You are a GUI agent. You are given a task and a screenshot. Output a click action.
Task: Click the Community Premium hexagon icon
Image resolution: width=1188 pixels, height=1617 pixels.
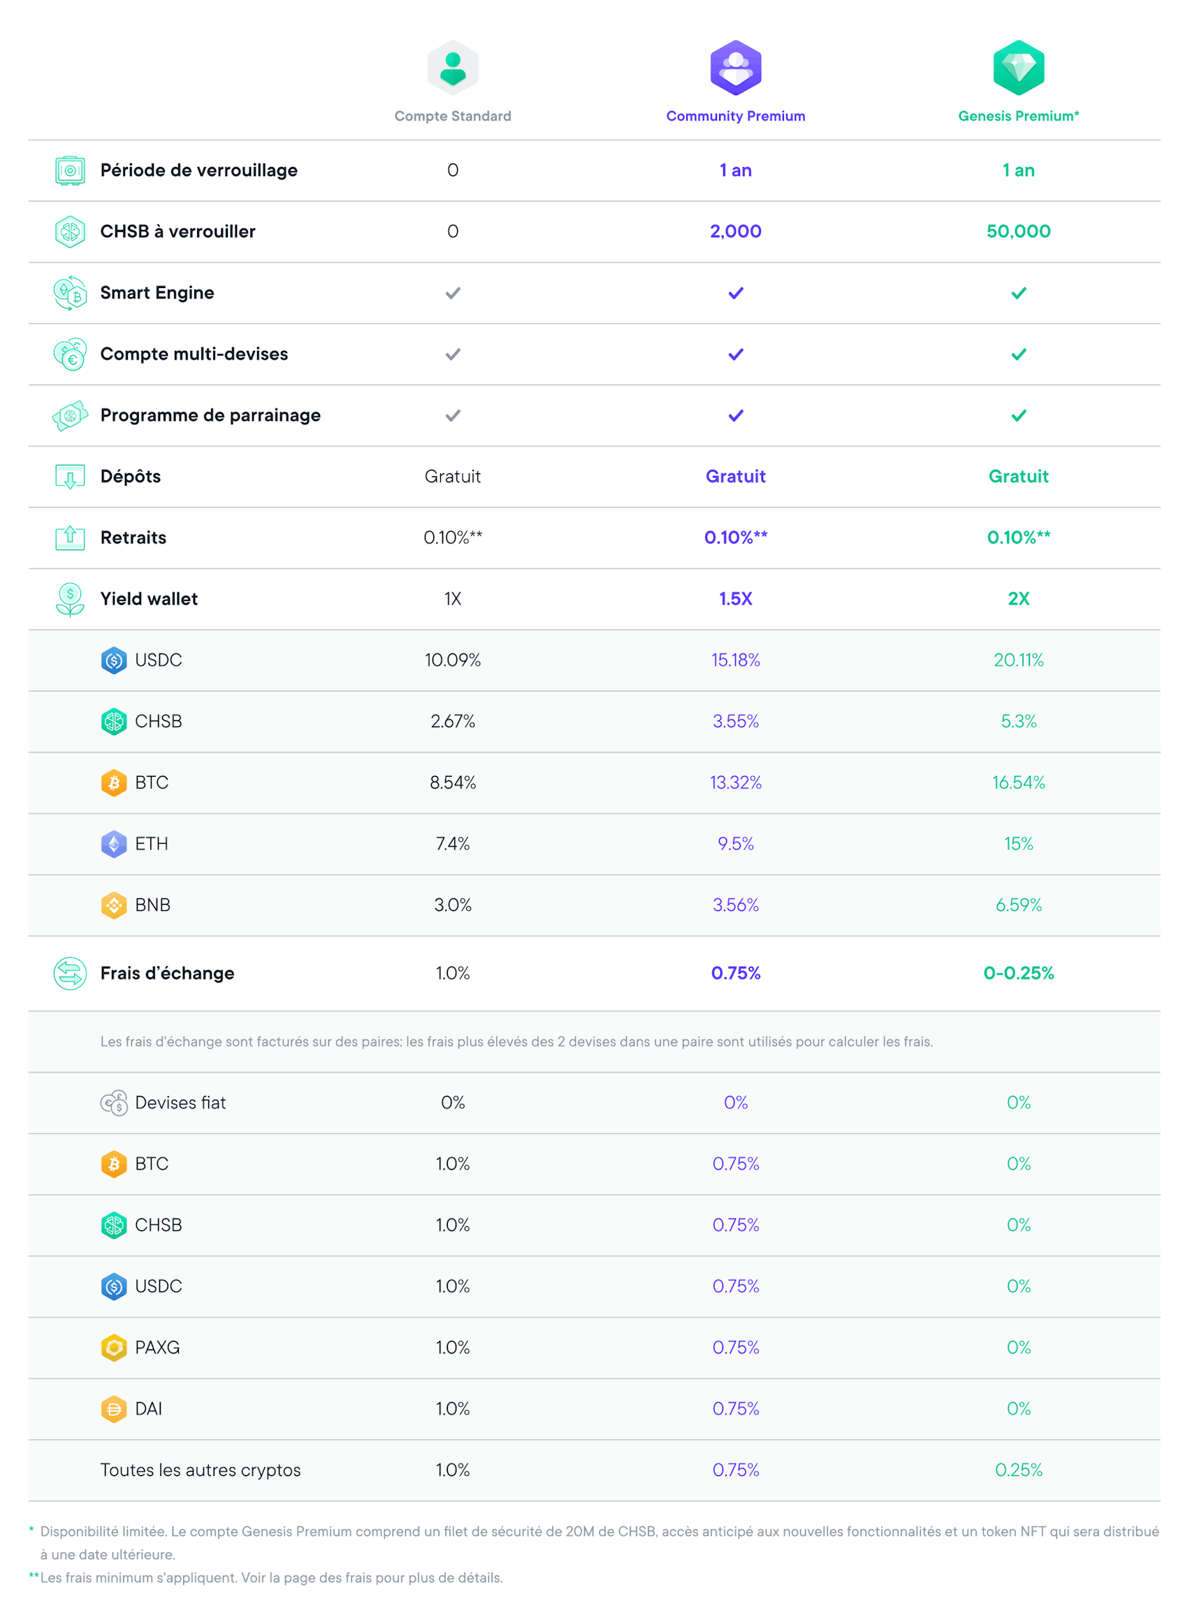click(x=735, y=69)
